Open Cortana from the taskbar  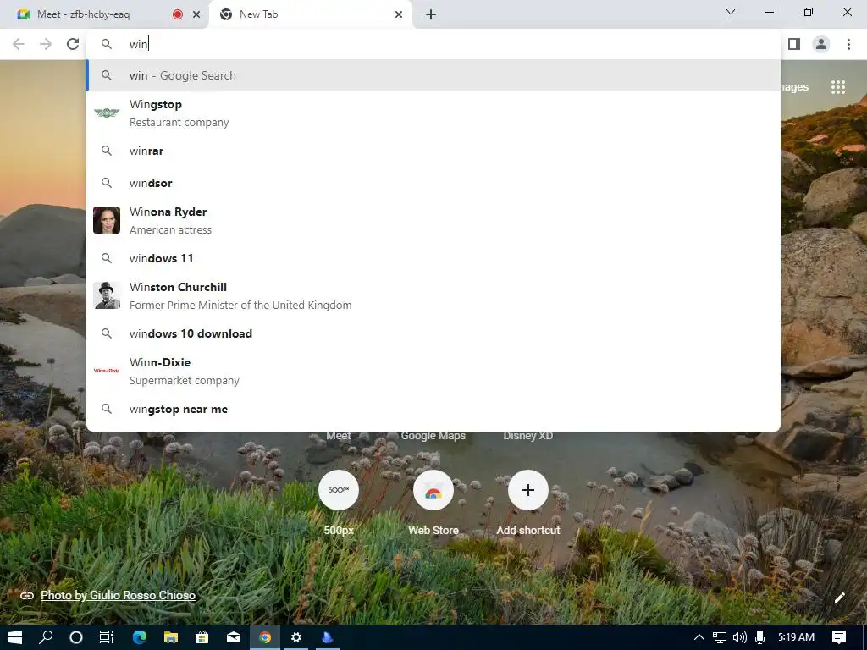coord(76,637)
